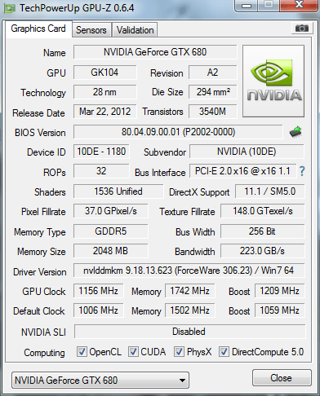Click the "Memory Size" label

(42, 252)
